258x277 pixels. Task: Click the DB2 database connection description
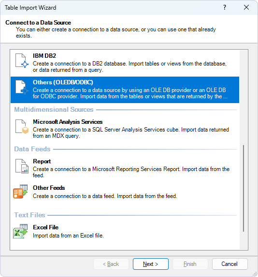click(129, 67)
